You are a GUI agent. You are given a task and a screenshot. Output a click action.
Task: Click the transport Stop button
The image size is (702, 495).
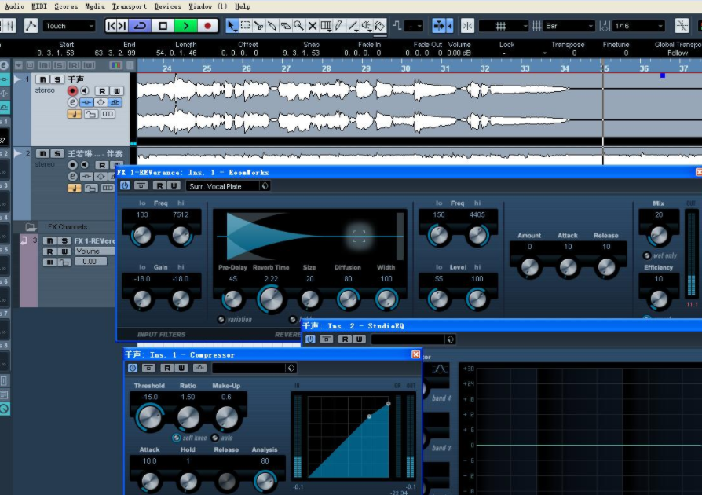tap(163, 25)
